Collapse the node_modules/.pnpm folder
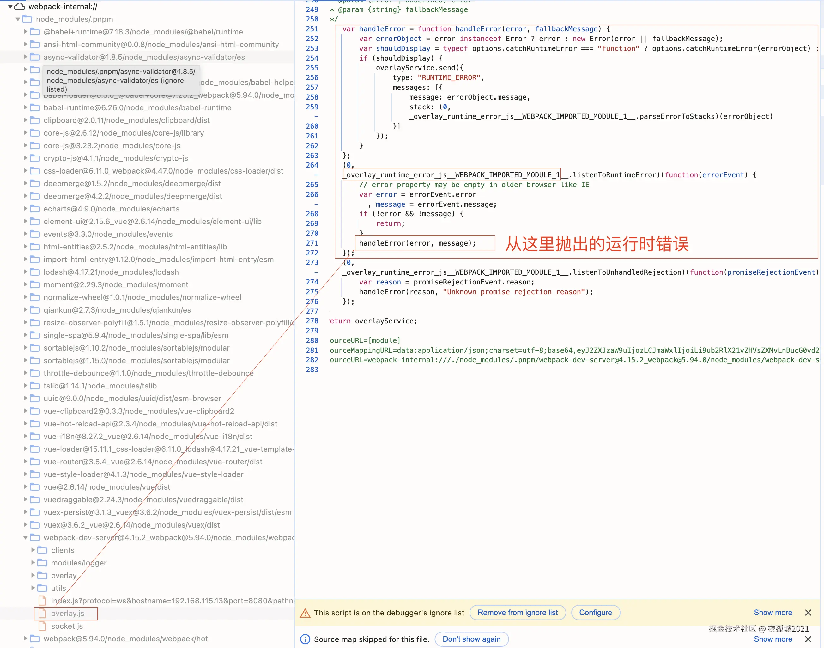The width and height of the screenshot is (824, 648). (x=18, y=19)
